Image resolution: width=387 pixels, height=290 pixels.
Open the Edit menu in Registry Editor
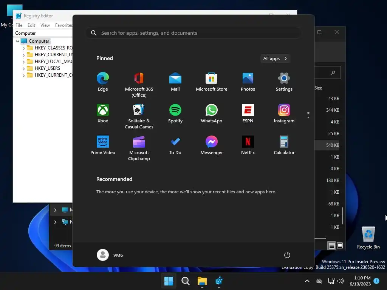tap(31, 25)
